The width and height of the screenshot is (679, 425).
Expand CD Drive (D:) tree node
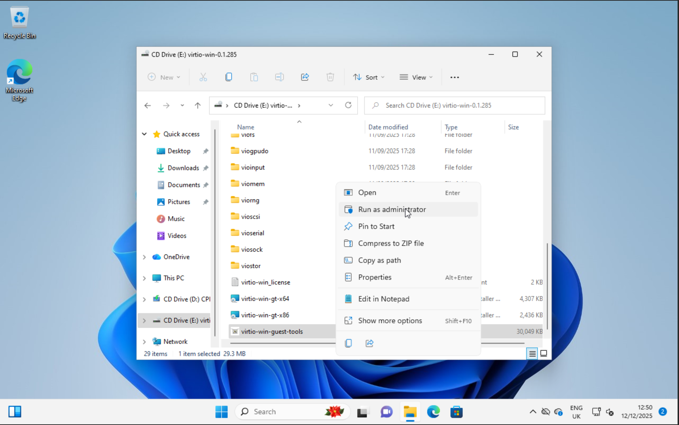click(144, 299)
